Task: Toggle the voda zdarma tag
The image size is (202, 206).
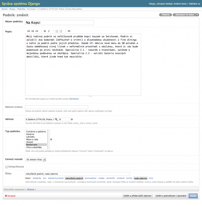Action: click(x=140, y=178)
